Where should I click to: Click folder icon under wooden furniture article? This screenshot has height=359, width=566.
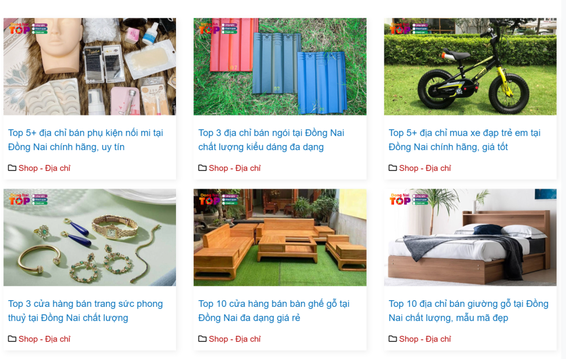coord(203,339)
